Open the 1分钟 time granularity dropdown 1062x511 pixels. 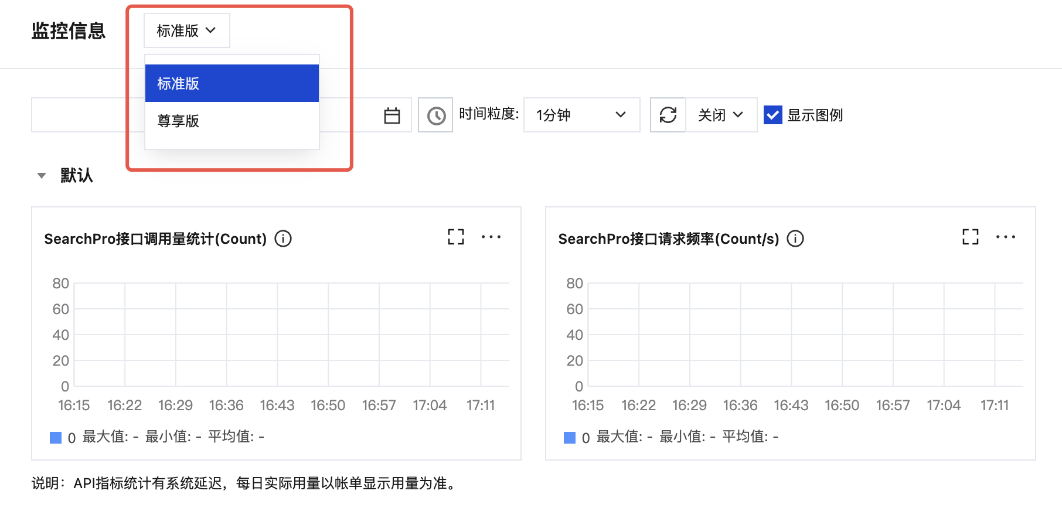581,115
